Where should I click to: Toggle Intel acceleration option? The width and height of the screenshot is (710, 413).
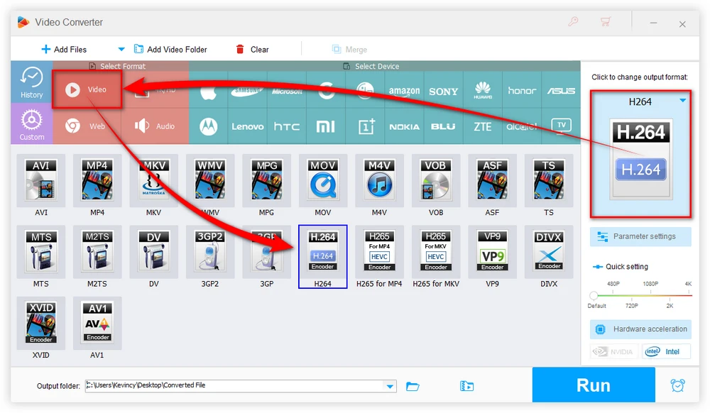[666, 351]
